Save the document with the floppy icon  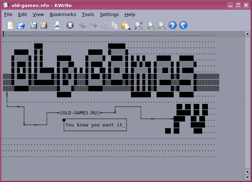34,25
